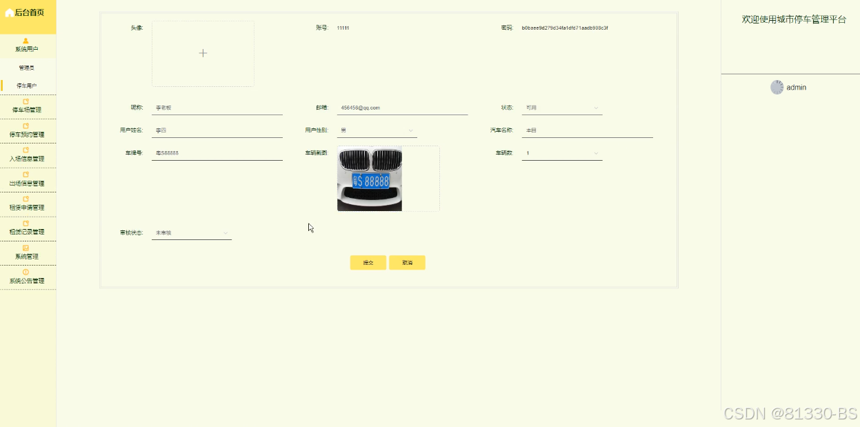Click the yellow 提交 button

[368, 263]
